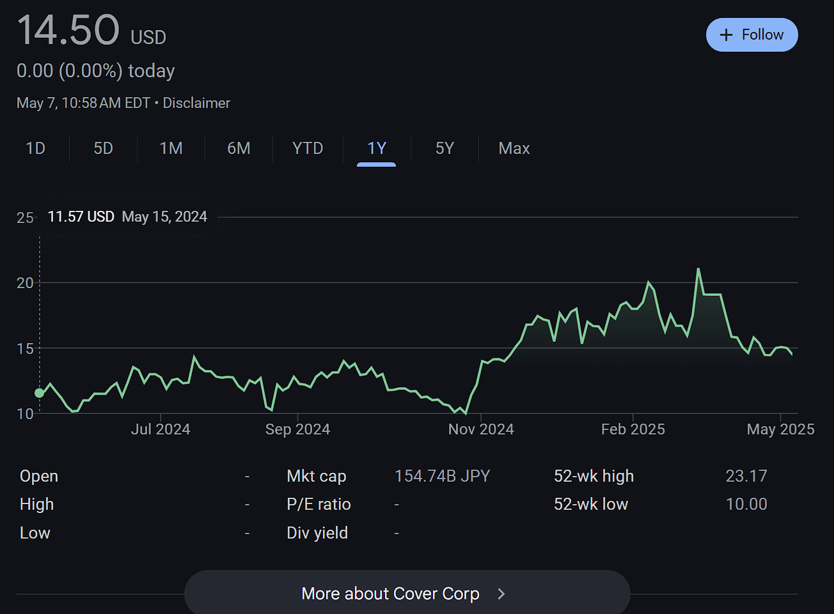Click the 52-wk high value 23.17
This screenshot has height=614, width=834.
[x=746, y=476]
